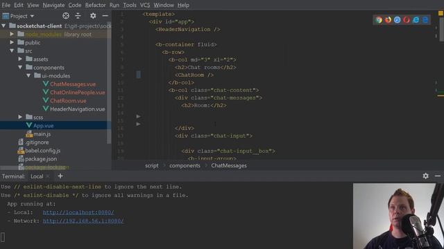Collapse the components folder
The width and height of the screenshot is (444, 249).
click(20, 67)
